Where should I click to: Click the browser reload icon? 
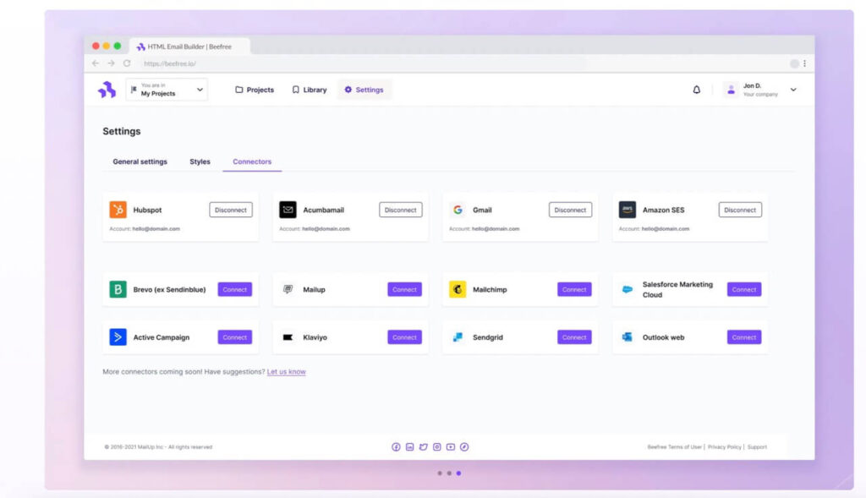click(126, 63)
